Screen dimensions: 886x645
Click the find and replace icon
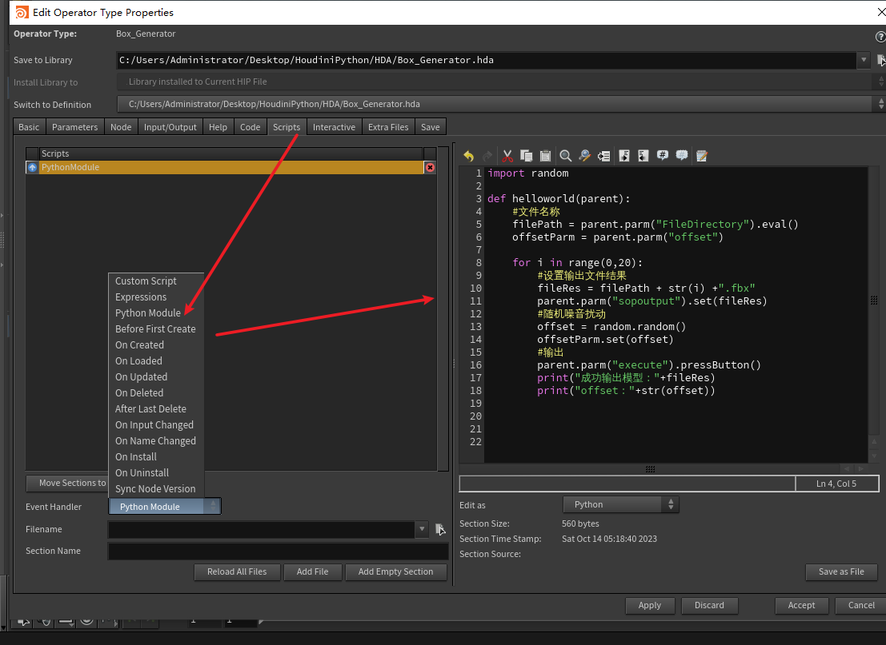pyautogui.click(x=584, y=156)
